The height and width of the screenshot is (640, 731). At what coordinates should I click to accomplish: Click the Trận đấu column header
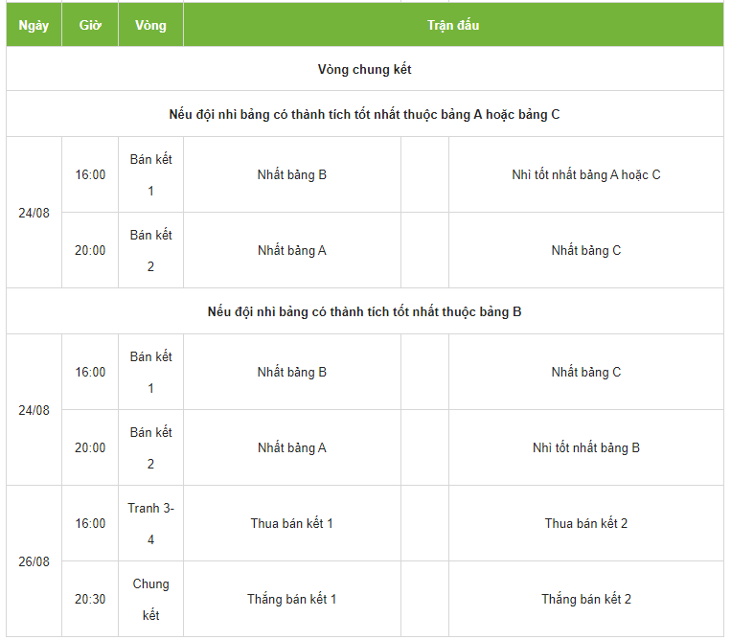coord(453,25)
